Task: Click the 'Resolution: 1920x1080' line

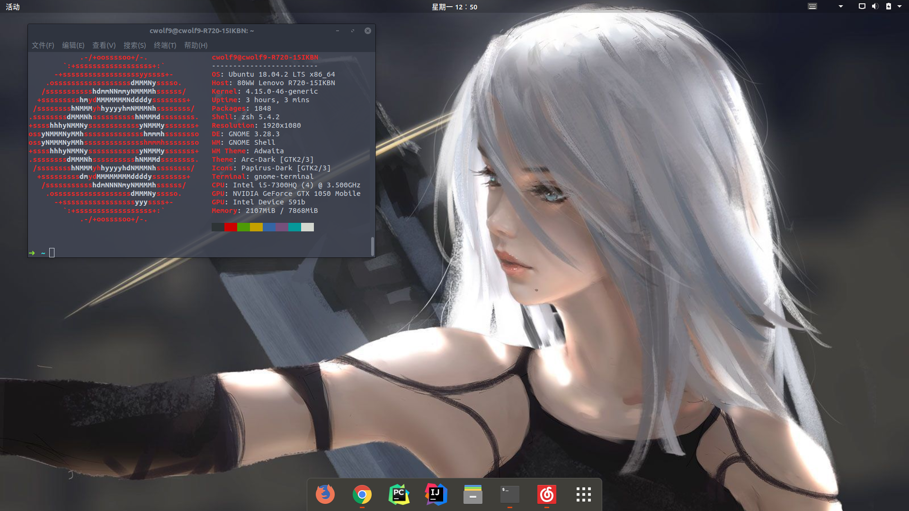Action: coord(256,125)
